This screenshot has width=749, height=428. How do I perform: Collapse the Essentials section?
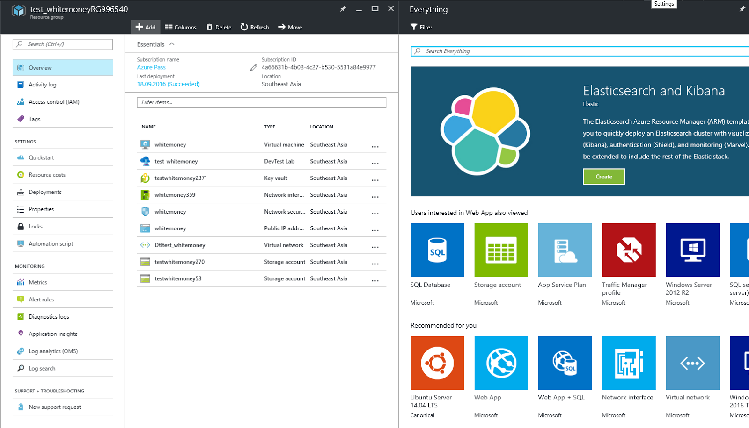click(x=172, y=44)
